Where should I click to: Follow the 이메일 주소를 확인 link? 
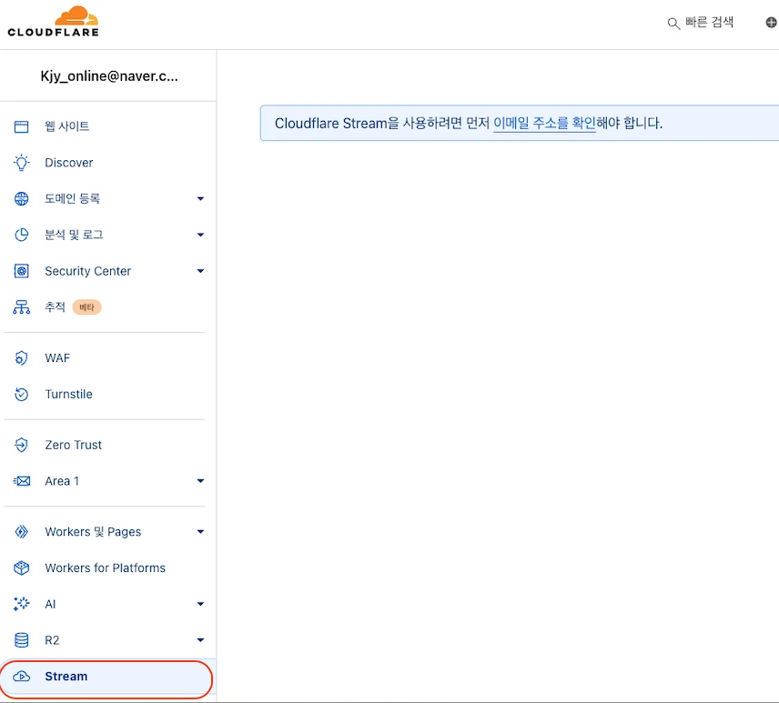tap(544, 123)
